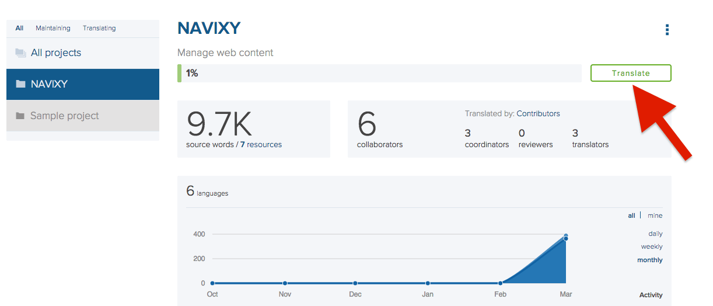Open the 7 resources link
Screen dimensions: 713x306
pos(261,144)
